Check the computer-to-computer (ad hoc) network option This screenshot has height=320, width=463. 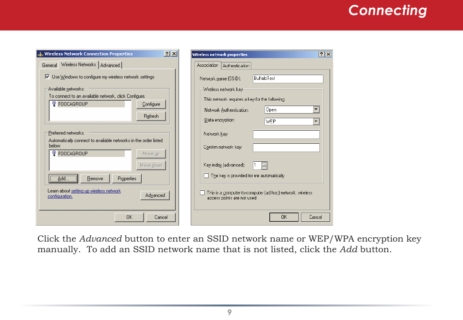coord(202,193)
